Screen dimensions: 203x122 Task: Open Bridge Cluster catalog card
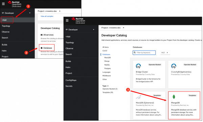149,74
